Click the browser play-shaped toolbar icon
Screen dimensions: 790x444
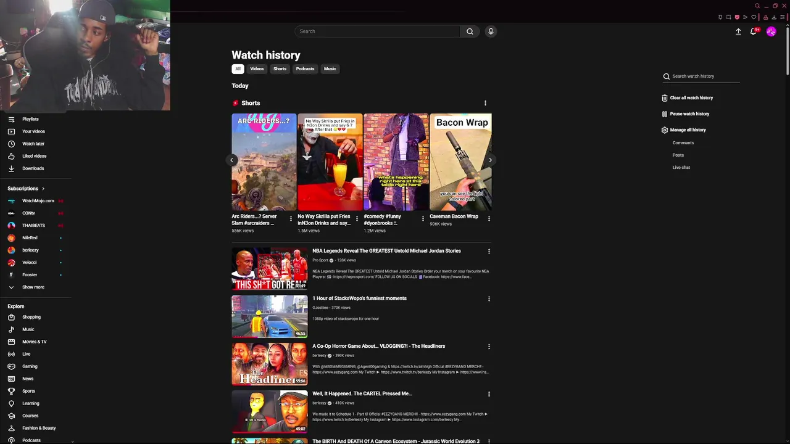tap(745, 17)
